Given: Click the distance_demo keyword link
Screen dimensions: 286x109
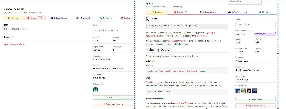Looking at the screenshot, I should (18, 44).
